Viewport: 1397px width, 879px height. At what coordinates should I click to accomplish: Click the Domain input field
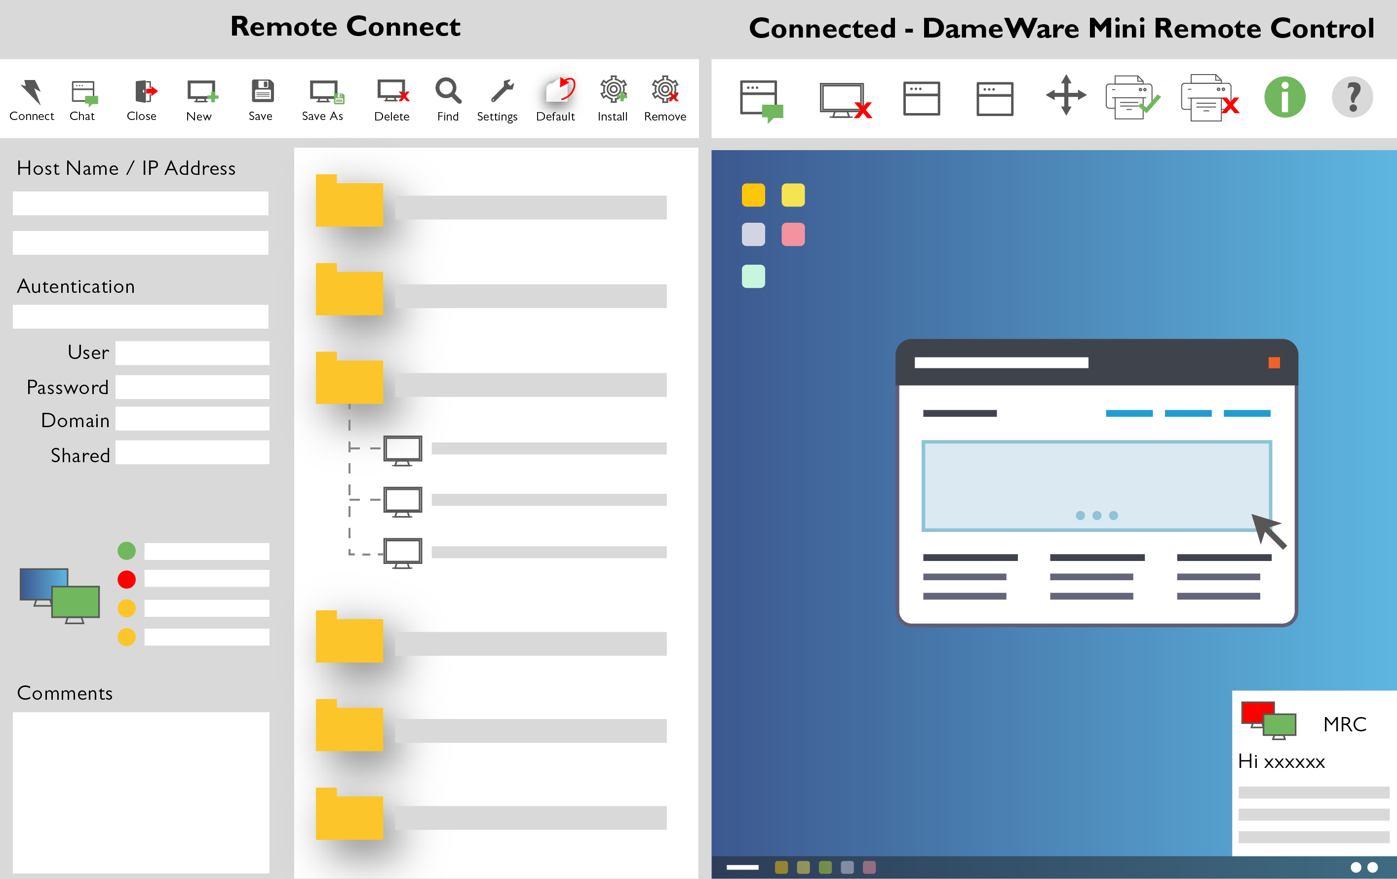click(x=192, y=418)
